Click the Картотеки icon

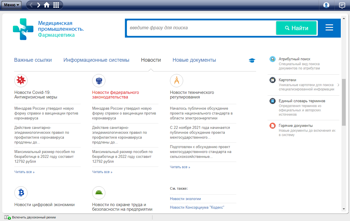coord(272,80)
